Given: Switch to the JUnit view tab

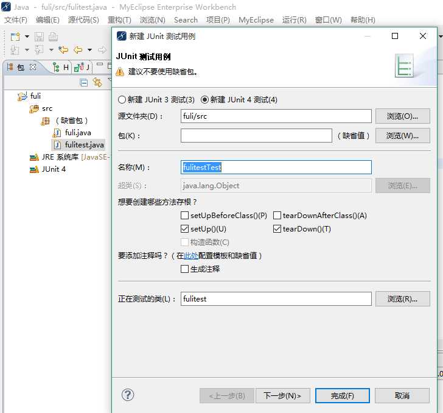Looking at the screenshot, I should click(82, 68).
